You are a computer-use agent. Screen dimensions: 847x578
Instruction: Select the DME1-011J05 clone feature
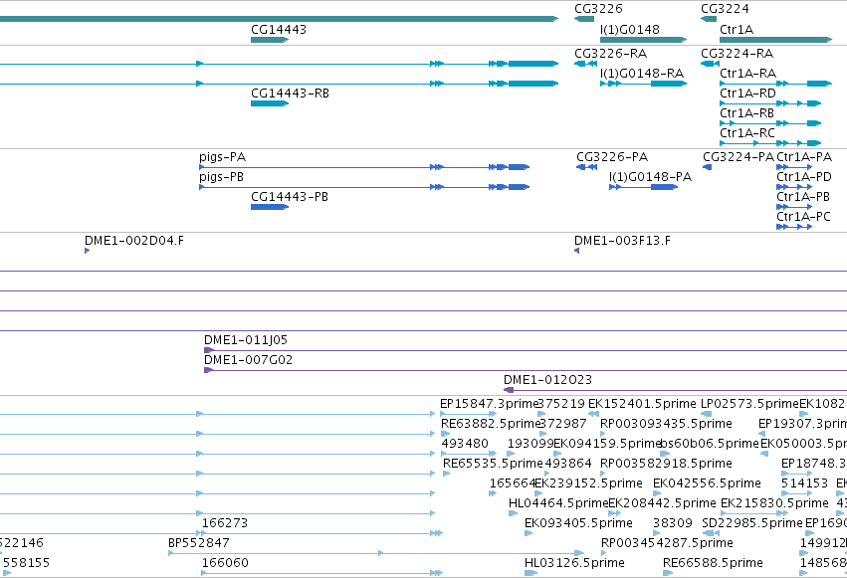click(x=526, y=350)
